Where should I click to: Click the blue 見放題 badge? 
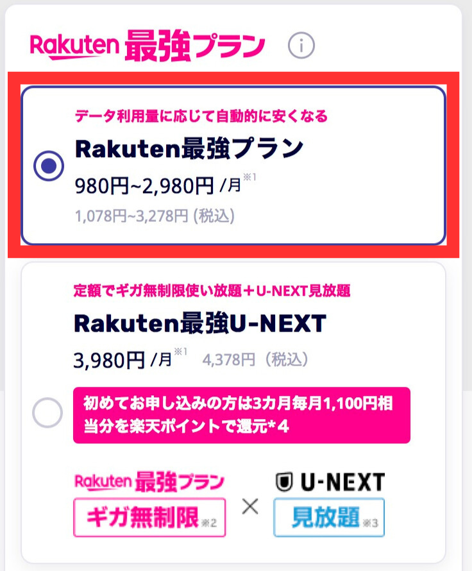tap(329, 517)
